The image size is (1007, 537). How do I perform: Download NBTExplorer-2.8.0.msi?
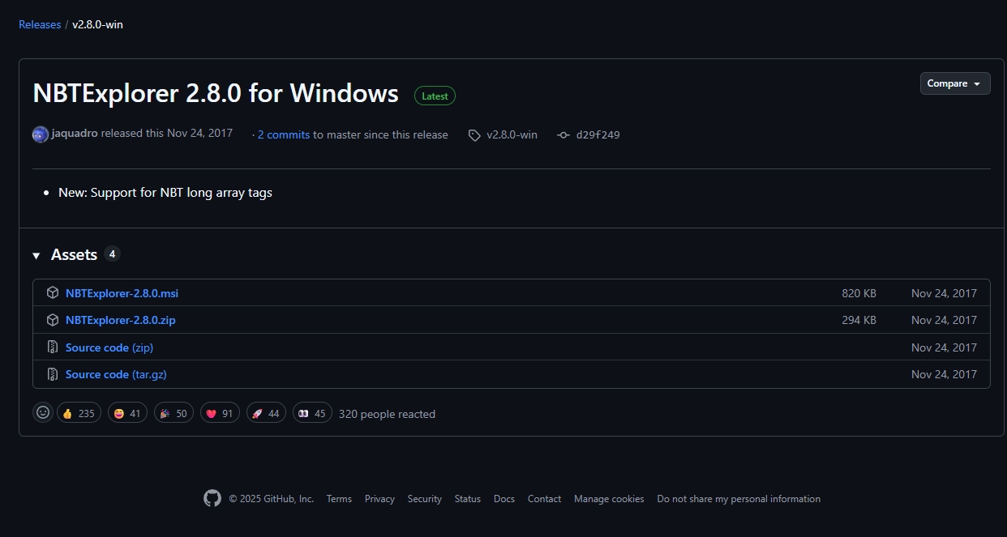point(122,293)
